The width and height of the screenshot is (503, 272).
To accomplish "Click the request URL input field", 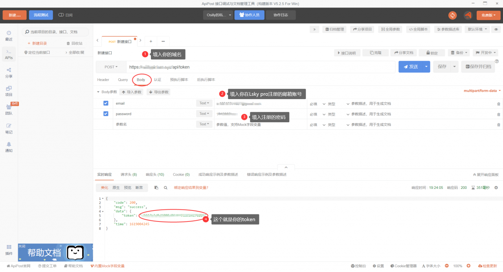I will tap(261, 67).
